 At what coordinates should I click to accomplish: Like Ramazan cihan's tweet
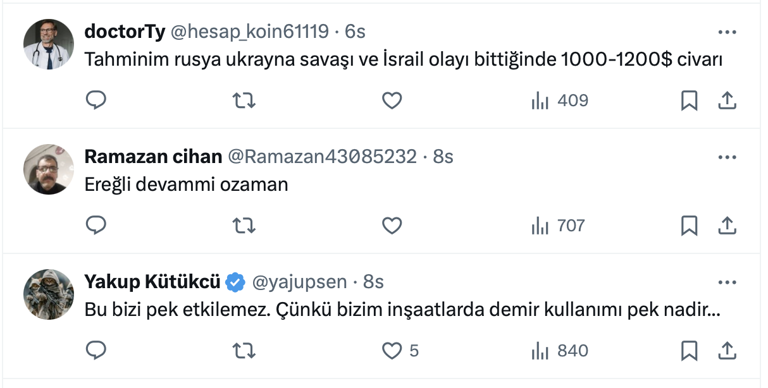tap(392, 225)
